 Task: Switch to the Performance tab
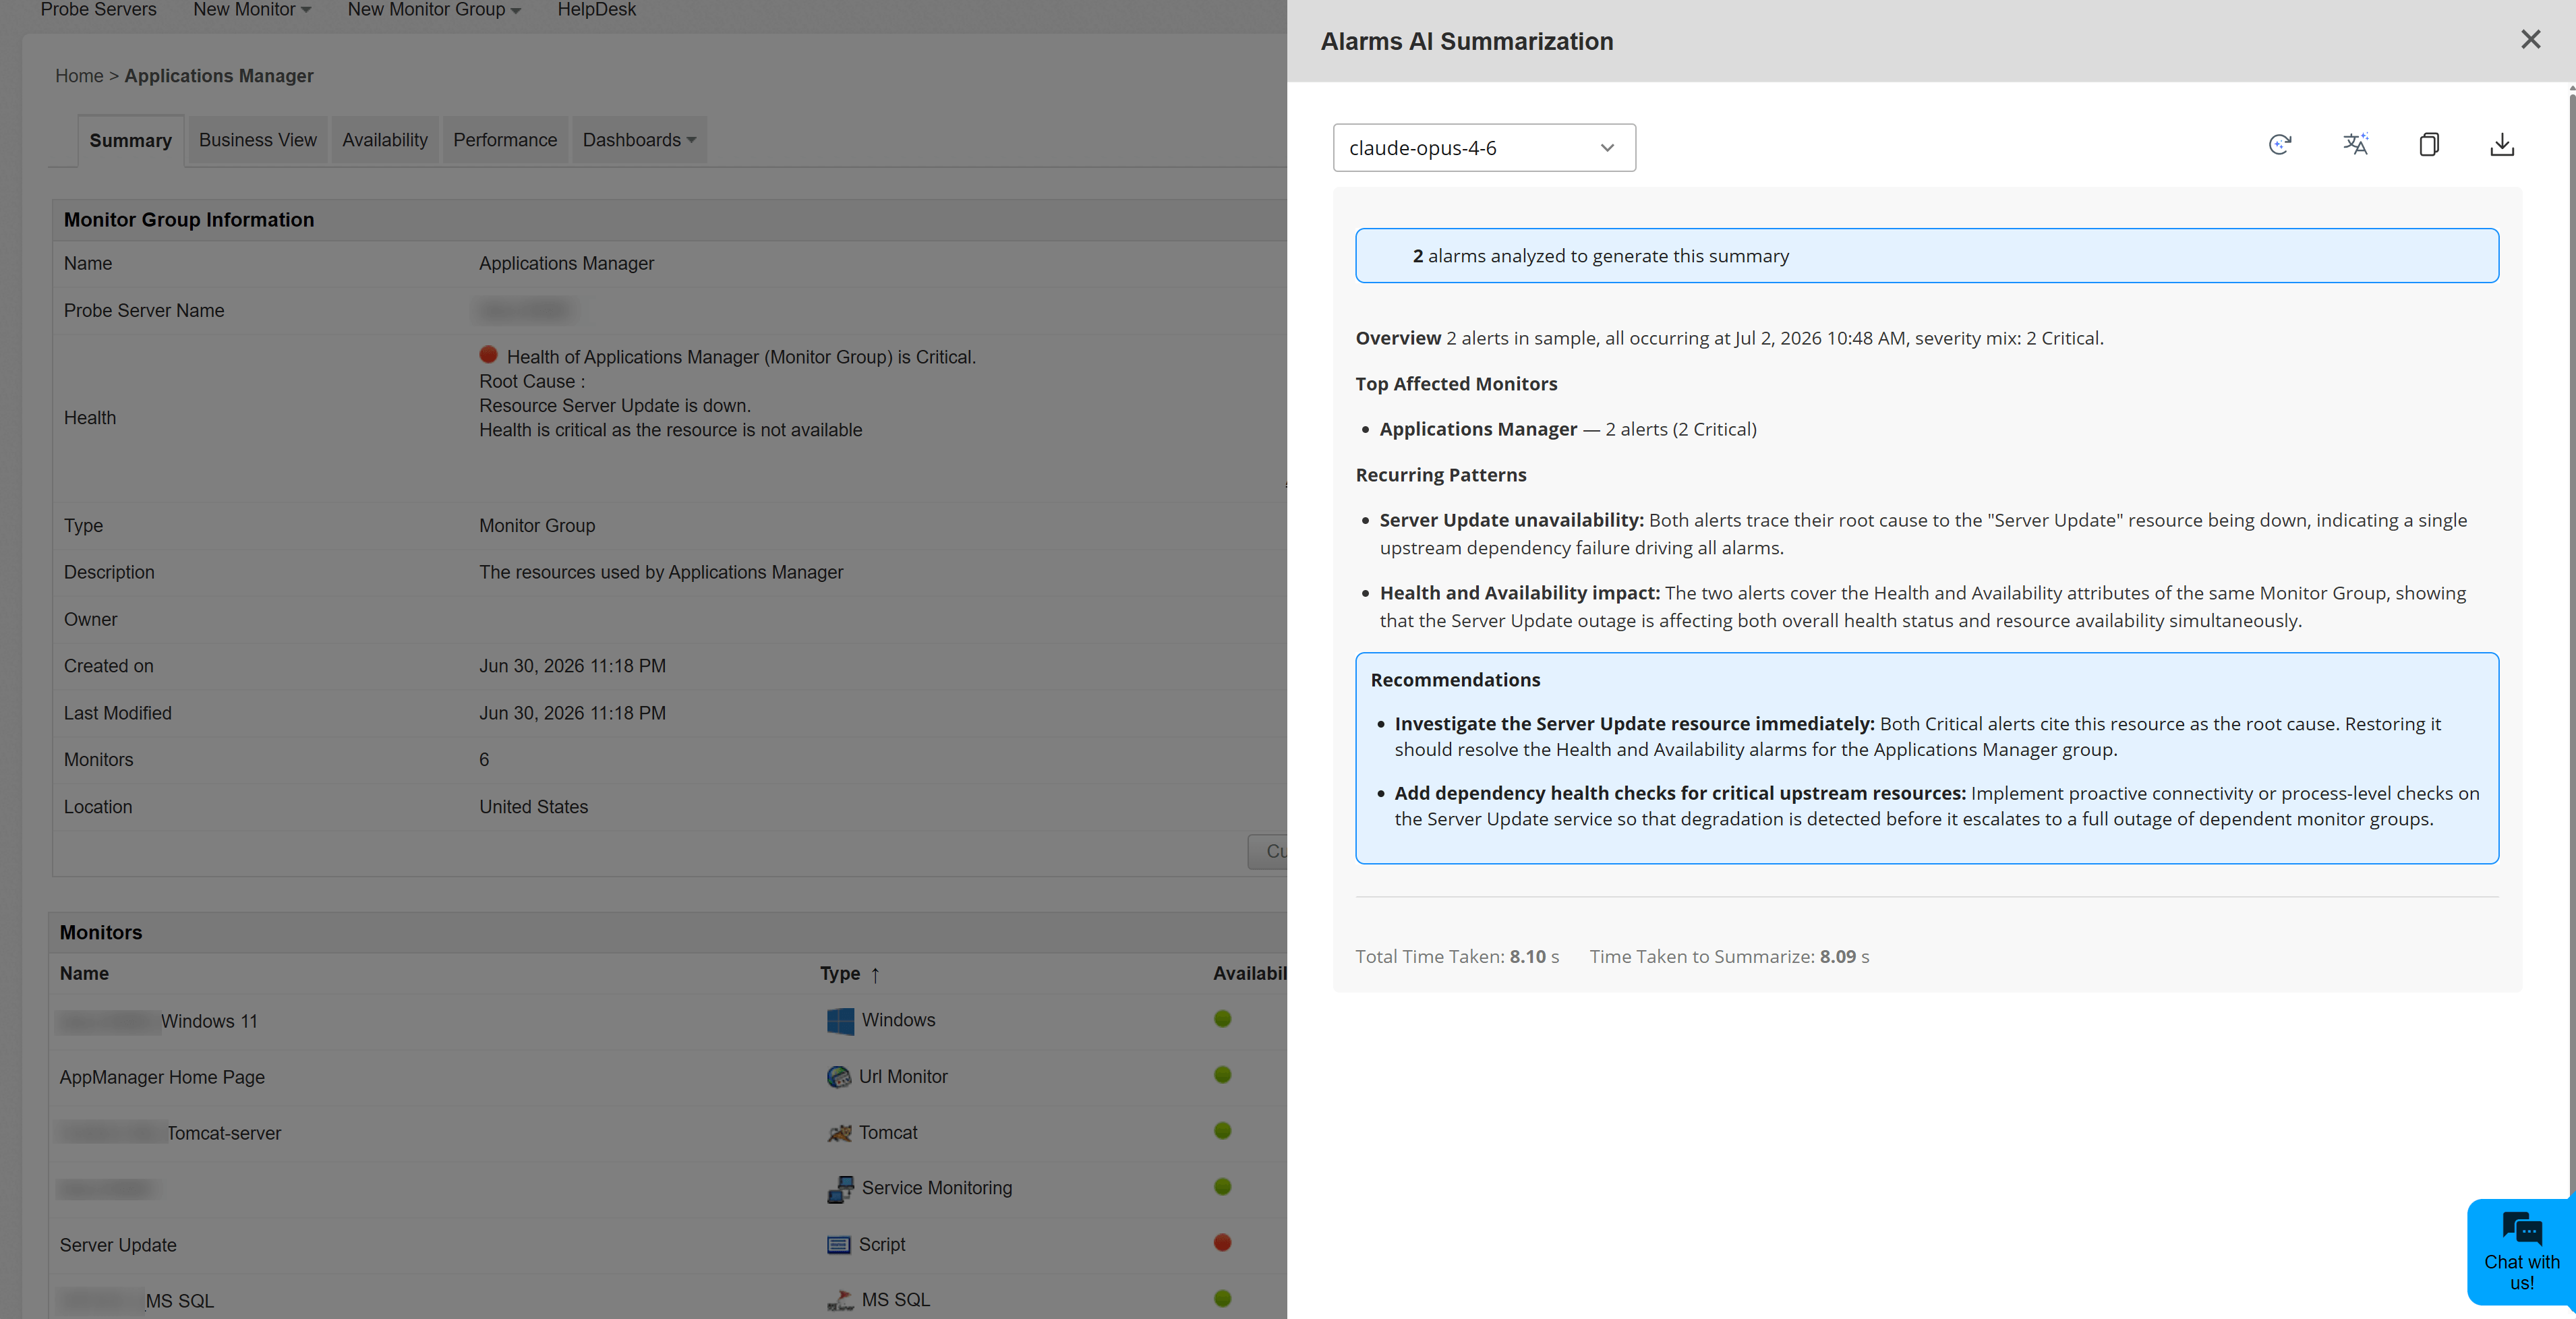(504, 140)
